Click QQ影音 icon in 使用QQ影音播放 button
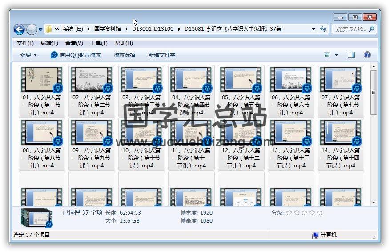Screen dimensions: 390x252 54,55
